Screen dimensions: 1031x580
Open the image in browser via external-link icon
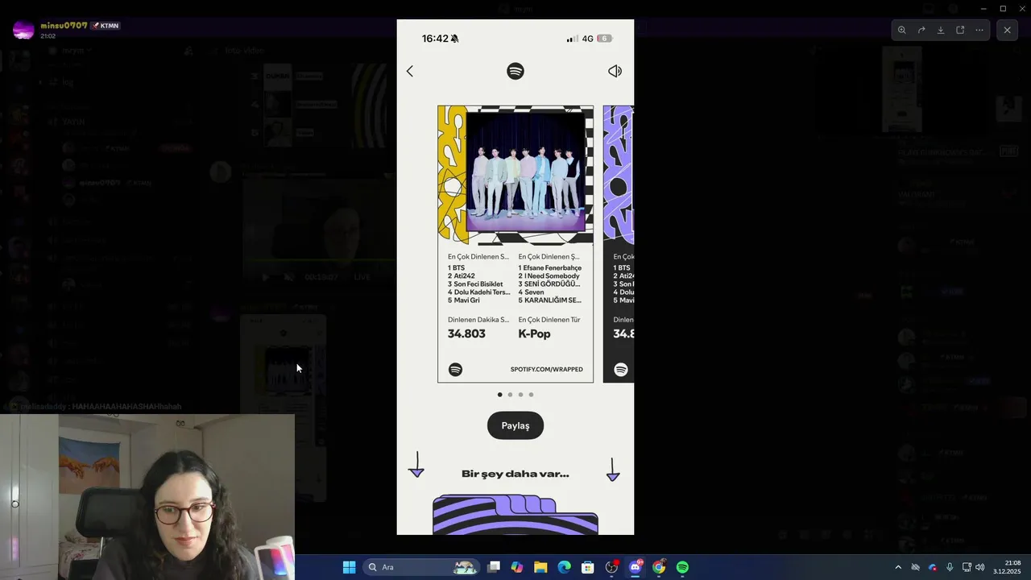(x=960, y=30)
